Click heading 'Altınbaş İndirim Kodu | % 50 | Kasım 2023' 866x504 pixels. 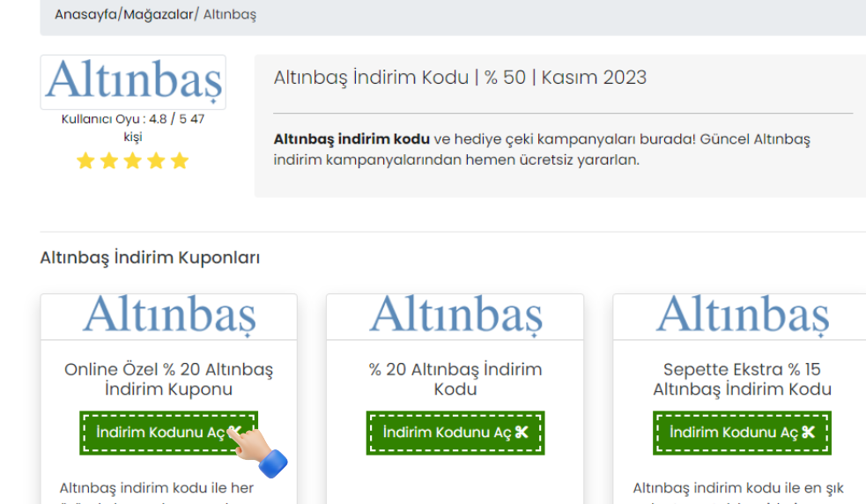(x=460, y=78)
